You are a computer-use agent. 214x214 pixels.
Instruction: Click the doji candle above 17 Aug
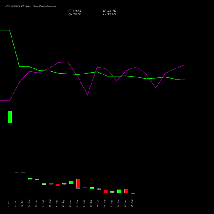pyautogui.click(x=85, y=188)
